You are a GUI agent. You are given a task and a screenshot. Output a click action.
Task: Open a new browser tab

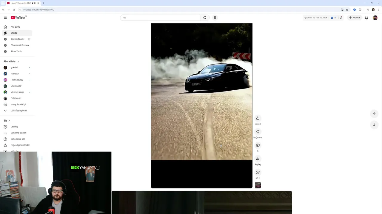(x=43, y=3)
